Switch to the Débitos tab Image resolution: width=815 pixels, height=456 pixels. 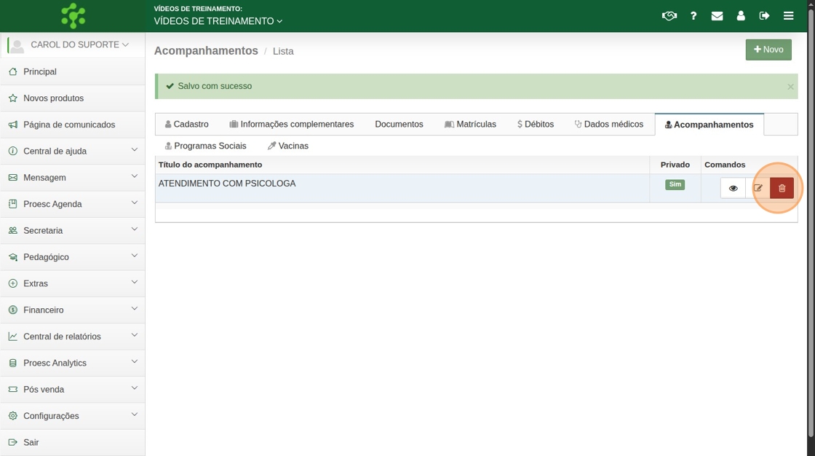point(536,125)
